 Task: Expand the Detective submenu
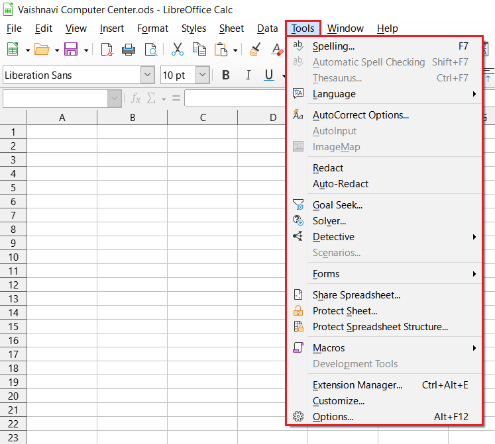point(384,237)
